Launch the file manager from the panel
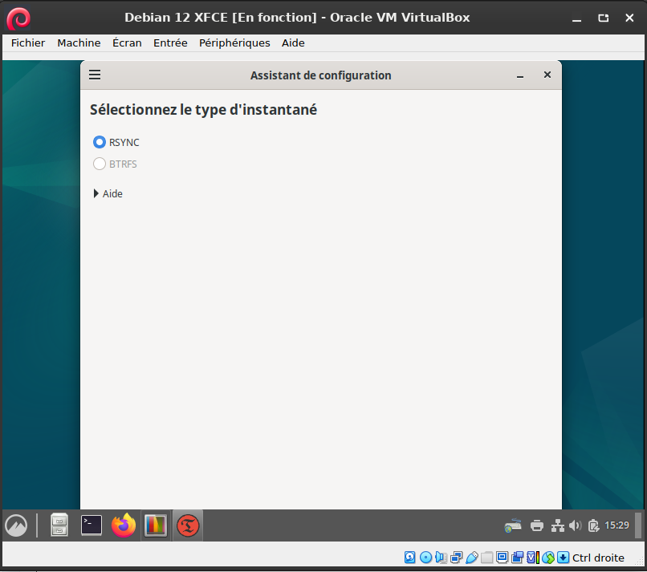This screenshot has width=647, height=572. (59, 525)
